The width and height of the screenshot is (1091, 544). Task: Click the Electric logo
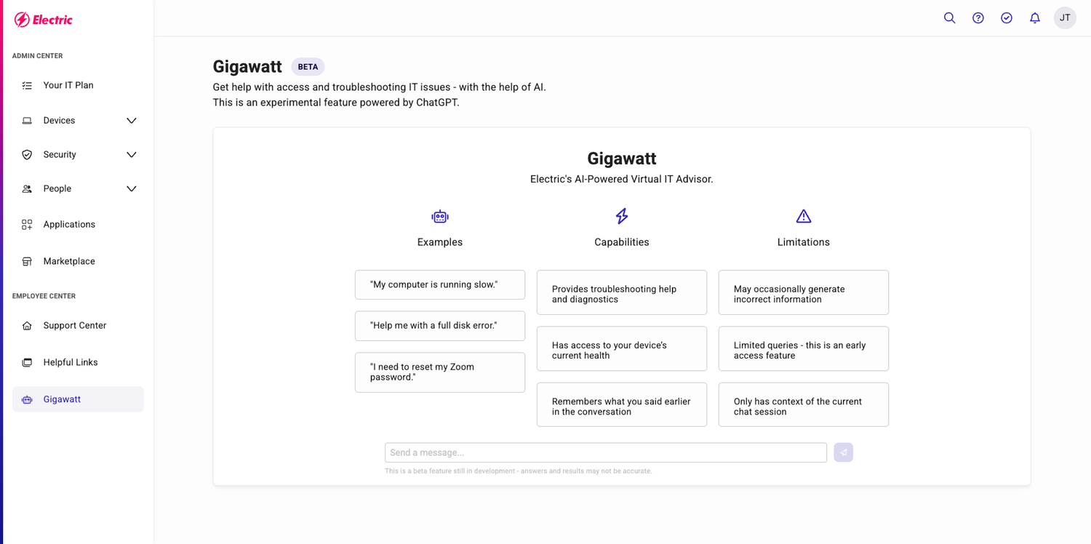pos(43,20)
